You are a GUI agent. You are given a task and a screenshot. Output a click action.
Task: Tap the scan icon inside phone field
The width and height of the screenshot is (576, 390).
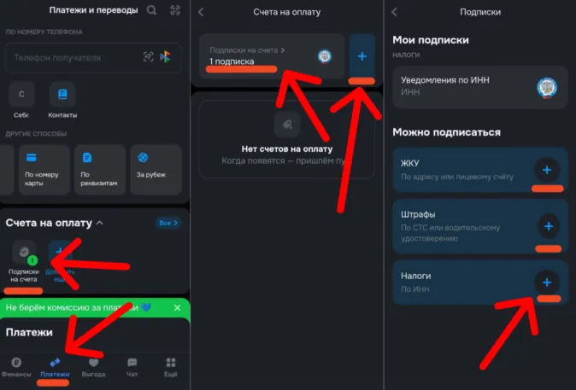click(148, 57)
